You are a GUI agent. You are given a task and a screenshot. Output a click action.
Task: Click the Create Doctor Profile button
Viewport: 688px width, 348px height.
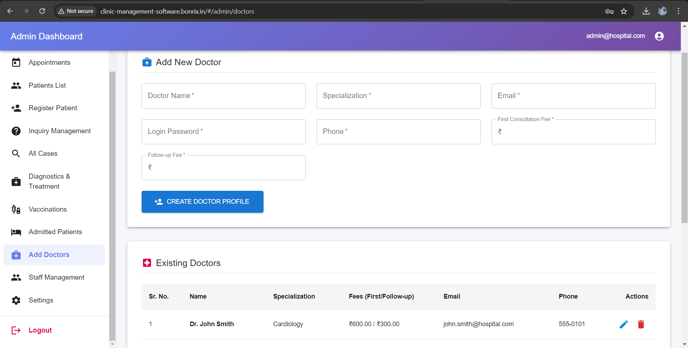202,202
